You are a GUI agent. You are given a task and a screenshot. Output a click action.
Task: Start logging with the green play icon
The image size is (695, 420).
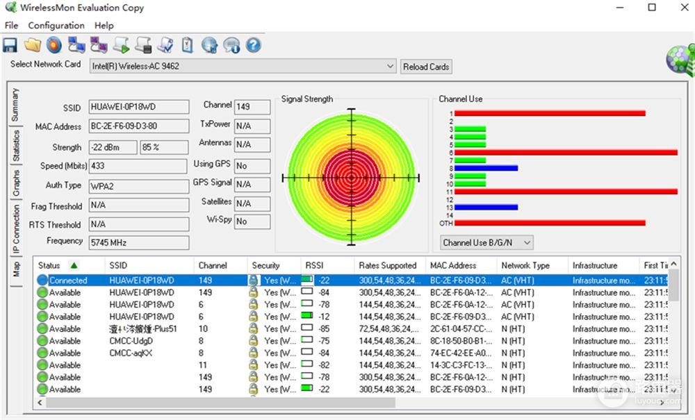tap(121, 46)
